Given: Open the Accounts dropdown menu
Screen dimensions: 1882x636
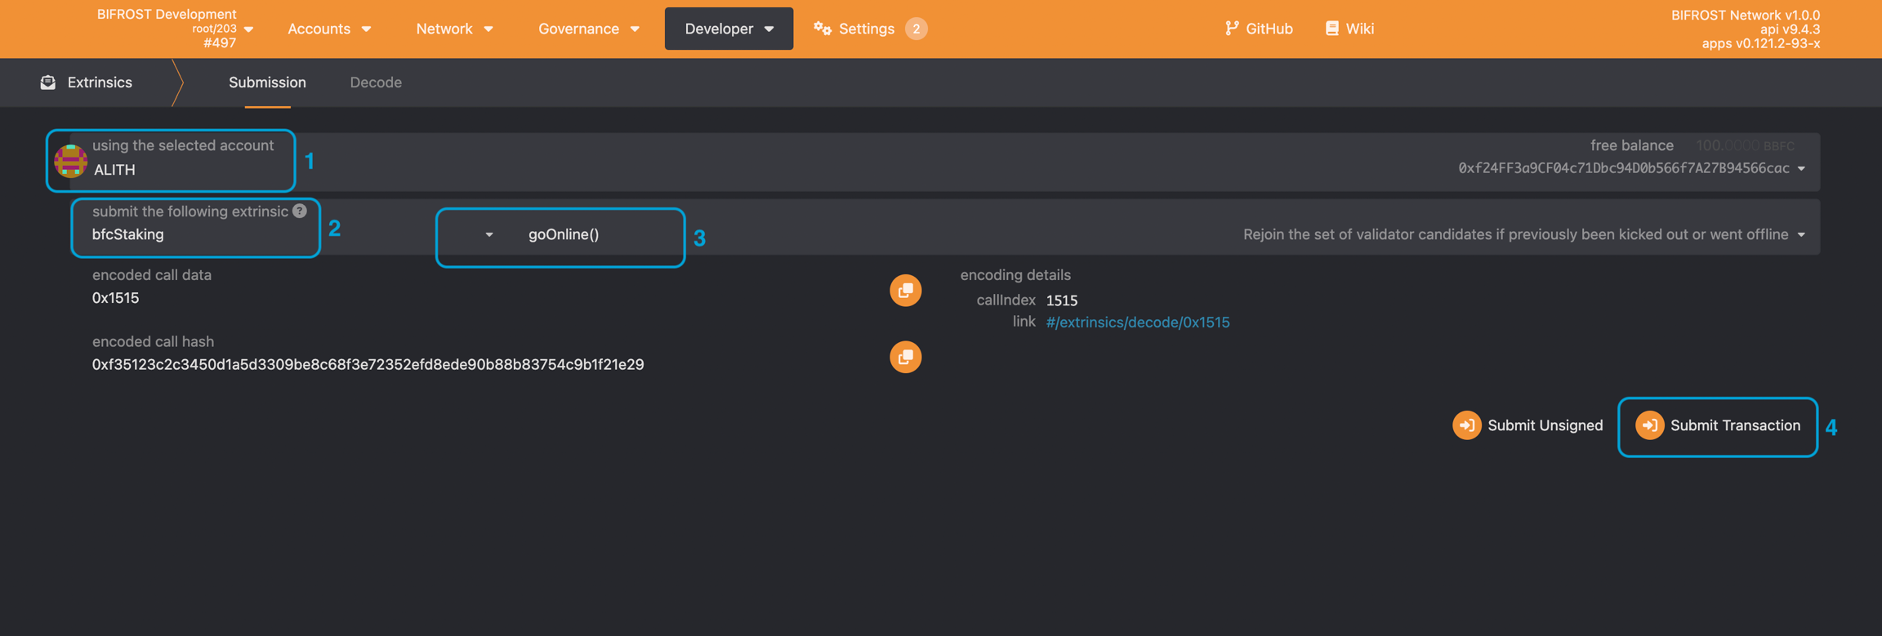Looking at the screenshot, I should [329, 29].
